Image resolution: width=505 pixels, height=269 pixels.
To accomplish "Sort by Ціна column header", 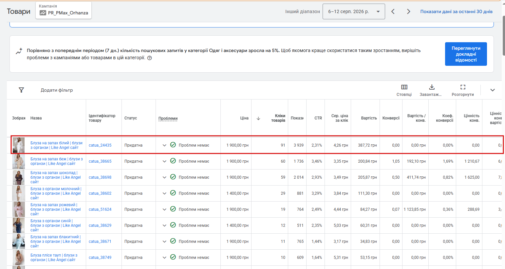I will pos(244,118).
